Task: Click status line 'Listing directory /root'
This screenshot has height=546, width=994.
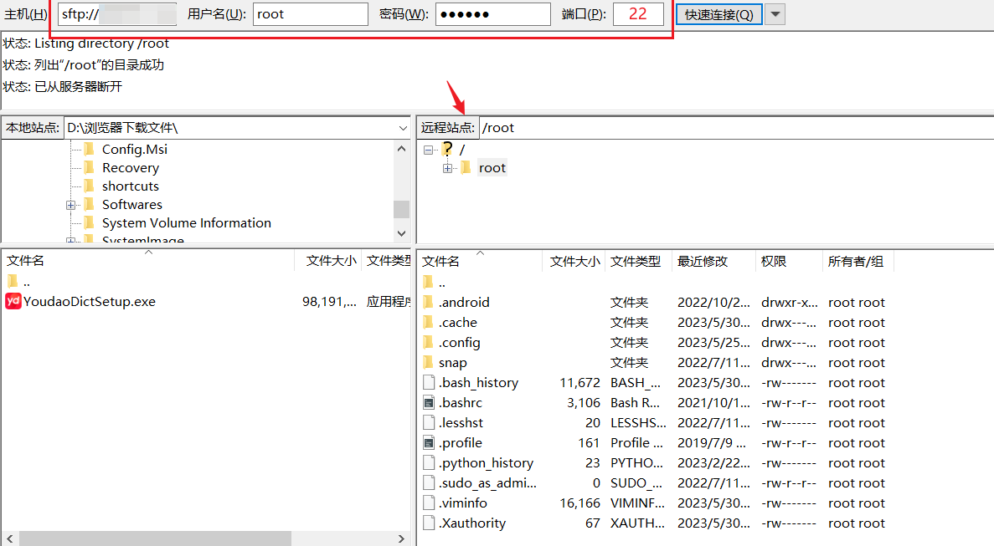Action: tap(101, 43)
